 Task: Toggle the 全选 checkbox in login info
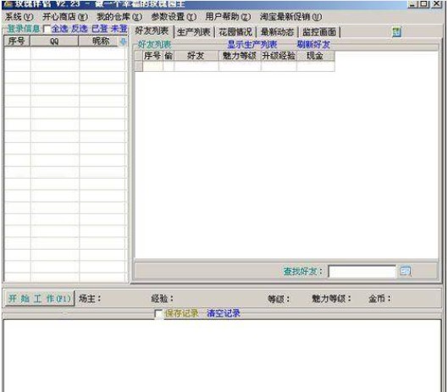pyautogui.click(x=47, y=29)
